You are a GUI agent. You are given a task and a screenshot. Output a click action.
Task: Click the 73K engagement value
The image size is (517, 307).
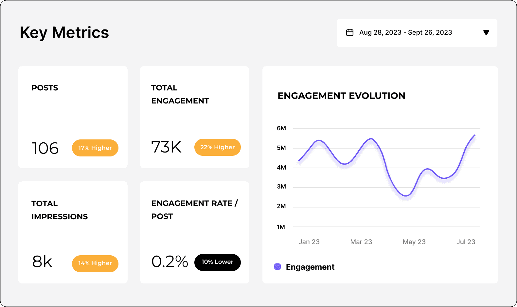click(x=166, y=147)
